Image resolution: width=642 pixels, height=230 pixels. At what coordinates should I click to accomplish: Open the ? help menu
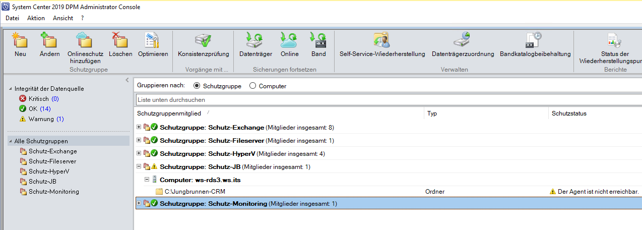coord(82,18)
